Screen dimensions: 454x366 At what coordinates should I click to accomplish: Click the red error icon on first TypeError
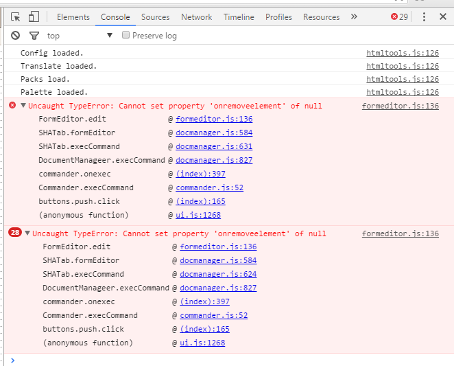(12, 105)
